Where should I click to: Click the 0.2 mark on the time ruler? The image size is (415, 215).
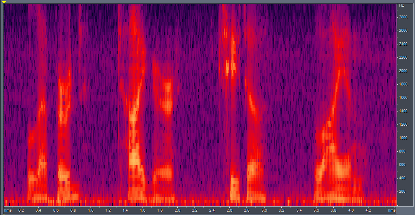coord(21,210)
